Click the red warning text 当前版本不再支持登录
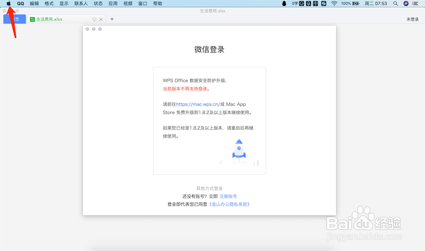The image size is (425, 251). point(186,89)
